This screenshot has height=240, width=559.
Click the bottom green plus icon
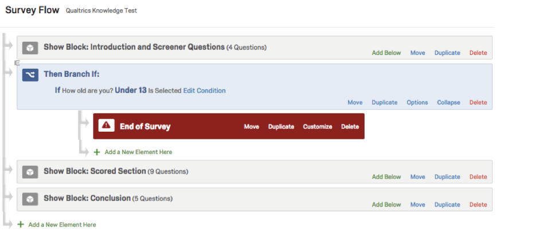click(21, 225)
